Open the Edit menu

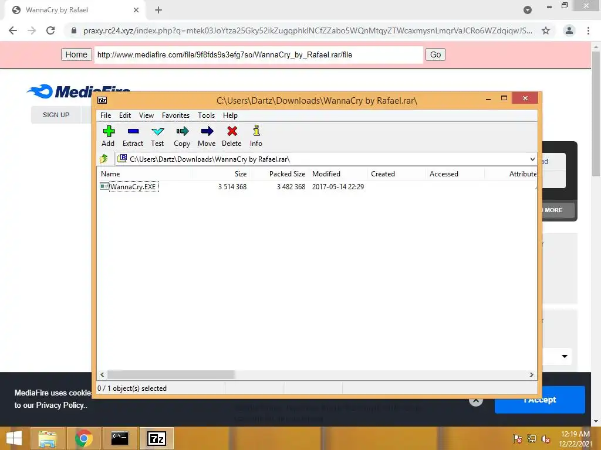(125, 115)
